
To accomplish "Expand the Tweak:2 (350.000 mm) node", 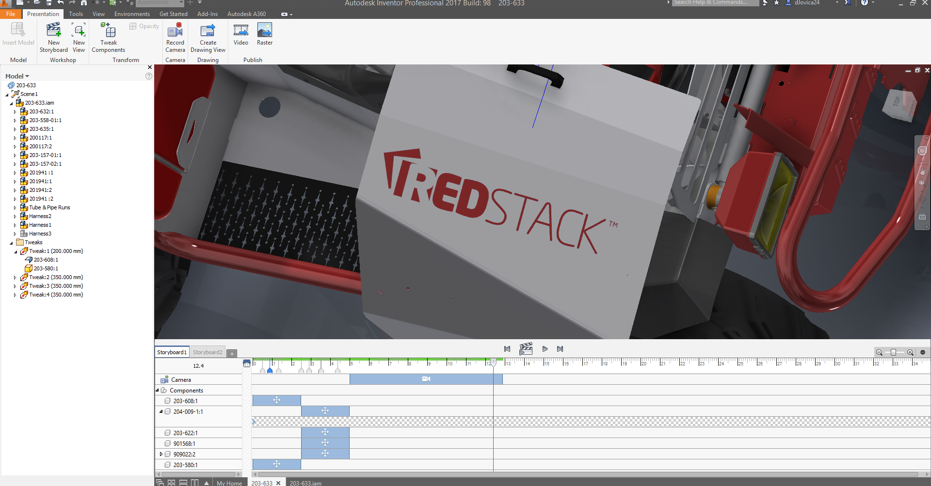I will click(x=15, y=277).
